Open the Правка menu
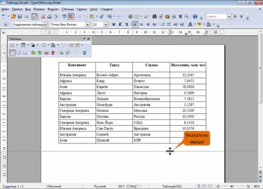 click(x=17, y=9)
